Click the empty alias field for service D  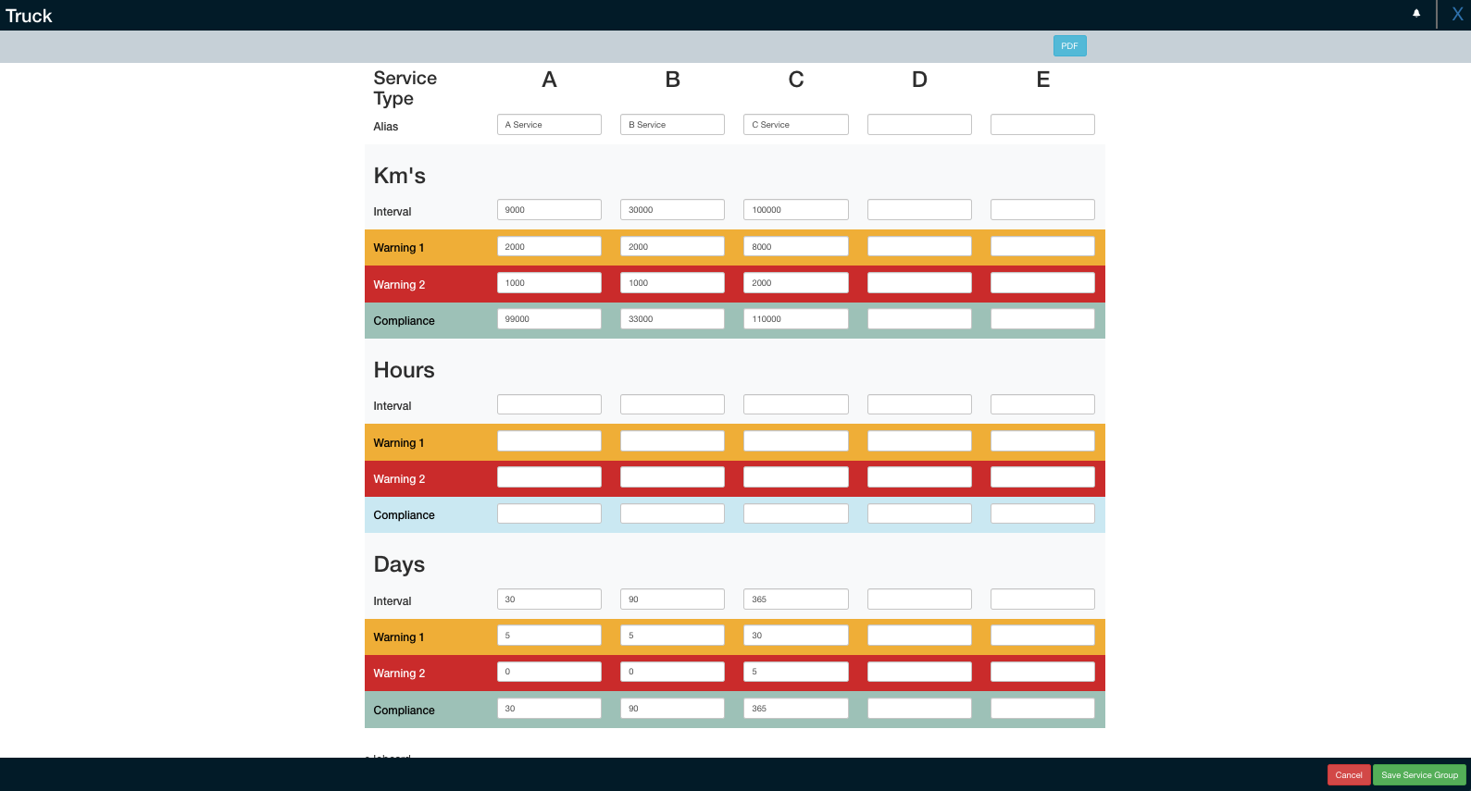[x=918, y=125]
